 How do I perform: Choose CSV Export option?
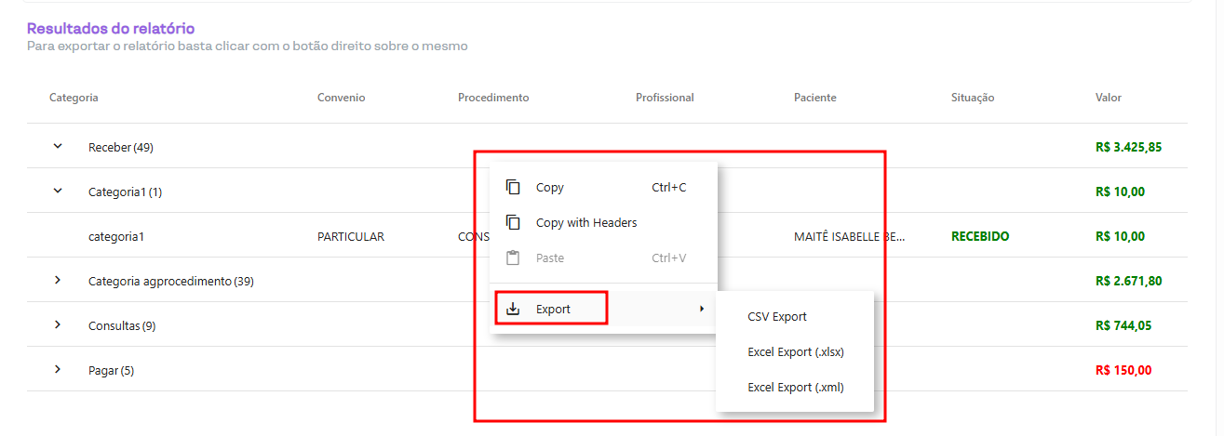[x=777, y=317]
